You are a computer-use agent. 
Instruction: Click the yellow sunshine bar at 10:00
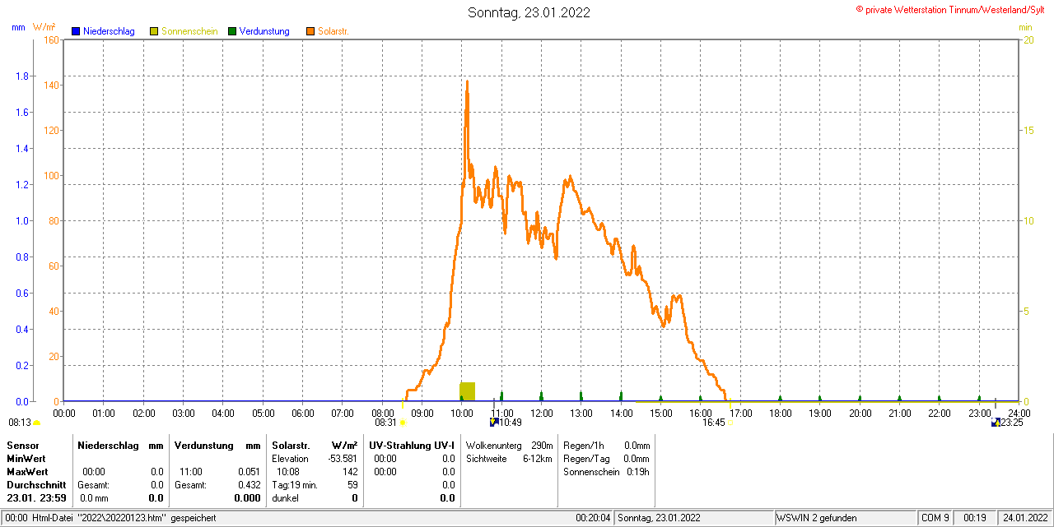pyautogui.click(x=467, y=391)
